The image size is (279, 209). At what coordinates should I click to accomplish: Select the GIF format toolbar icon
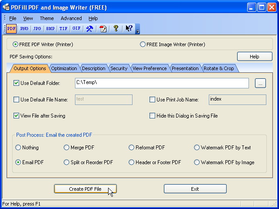pos(76,29)
